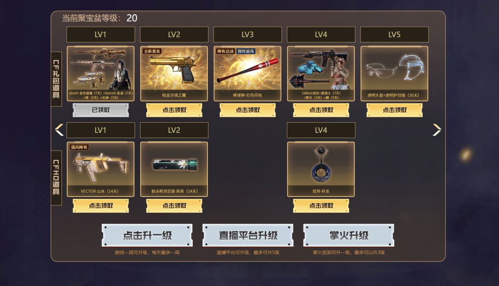
Task: Claim the LV5 透明头盔 reward
Action: [395, 110]
